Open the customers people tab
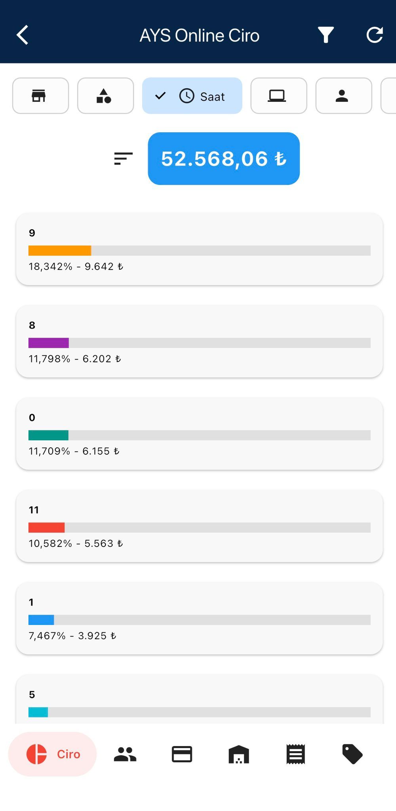 125,754
